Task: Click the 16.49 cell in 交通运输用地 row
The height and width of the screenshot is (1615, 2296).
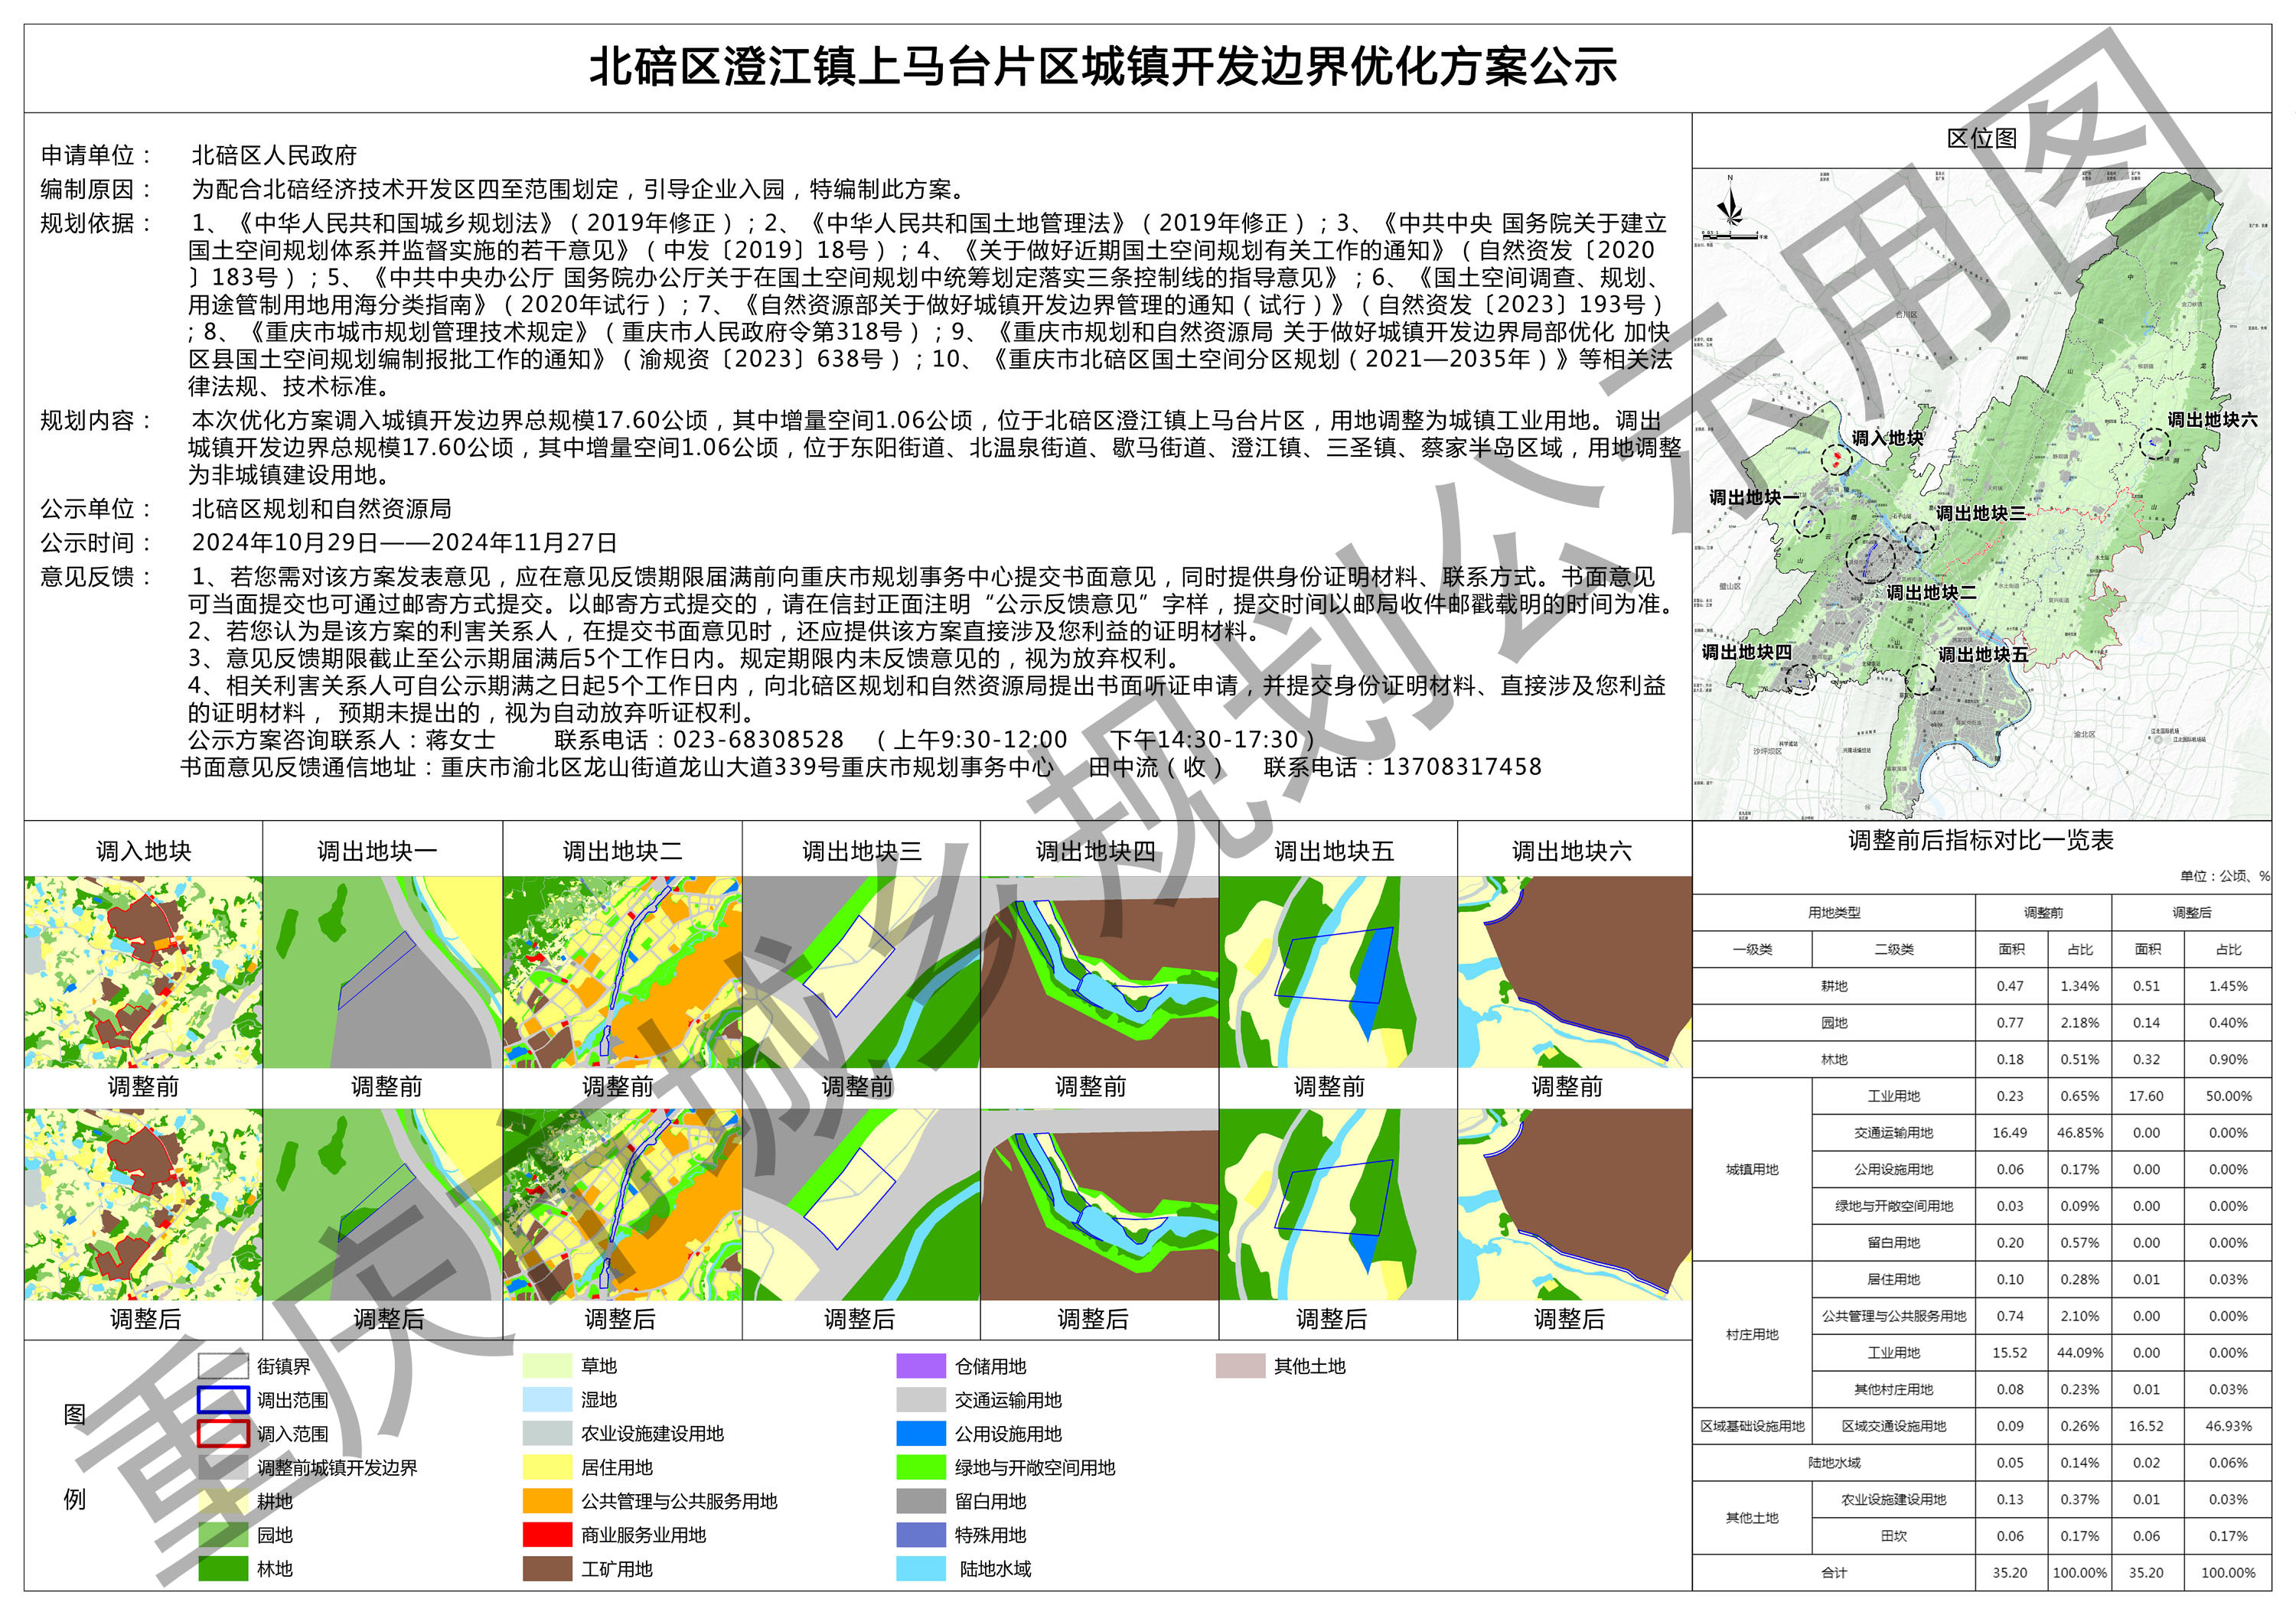Action: click(2010, 1133)
